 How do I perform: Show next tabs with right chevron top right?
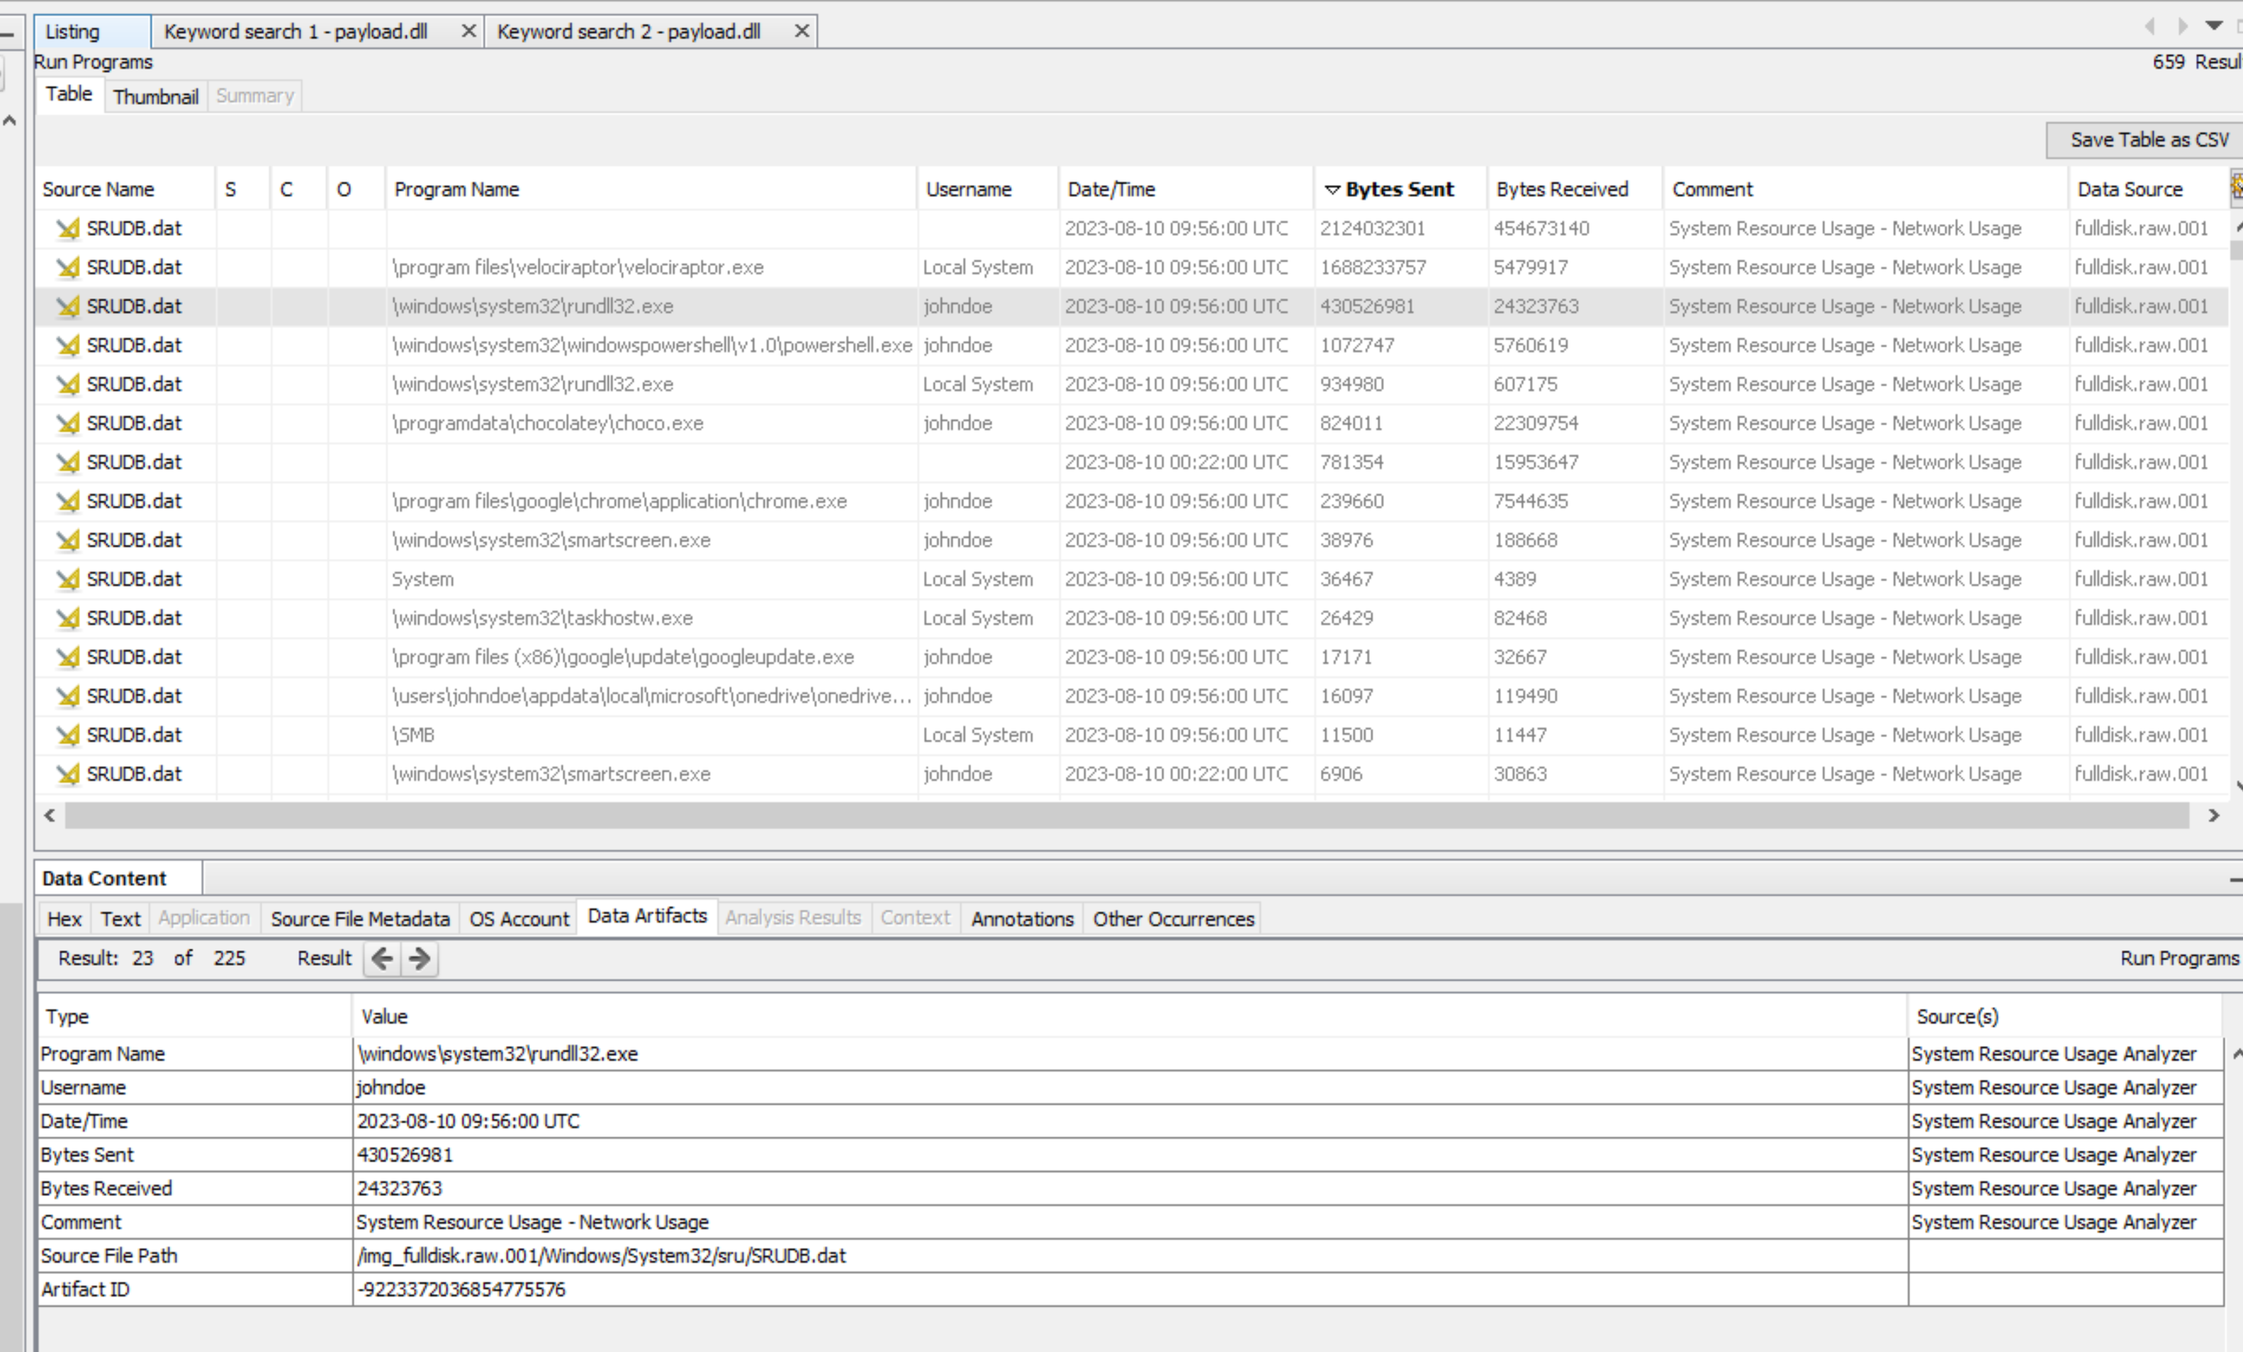2182,26
